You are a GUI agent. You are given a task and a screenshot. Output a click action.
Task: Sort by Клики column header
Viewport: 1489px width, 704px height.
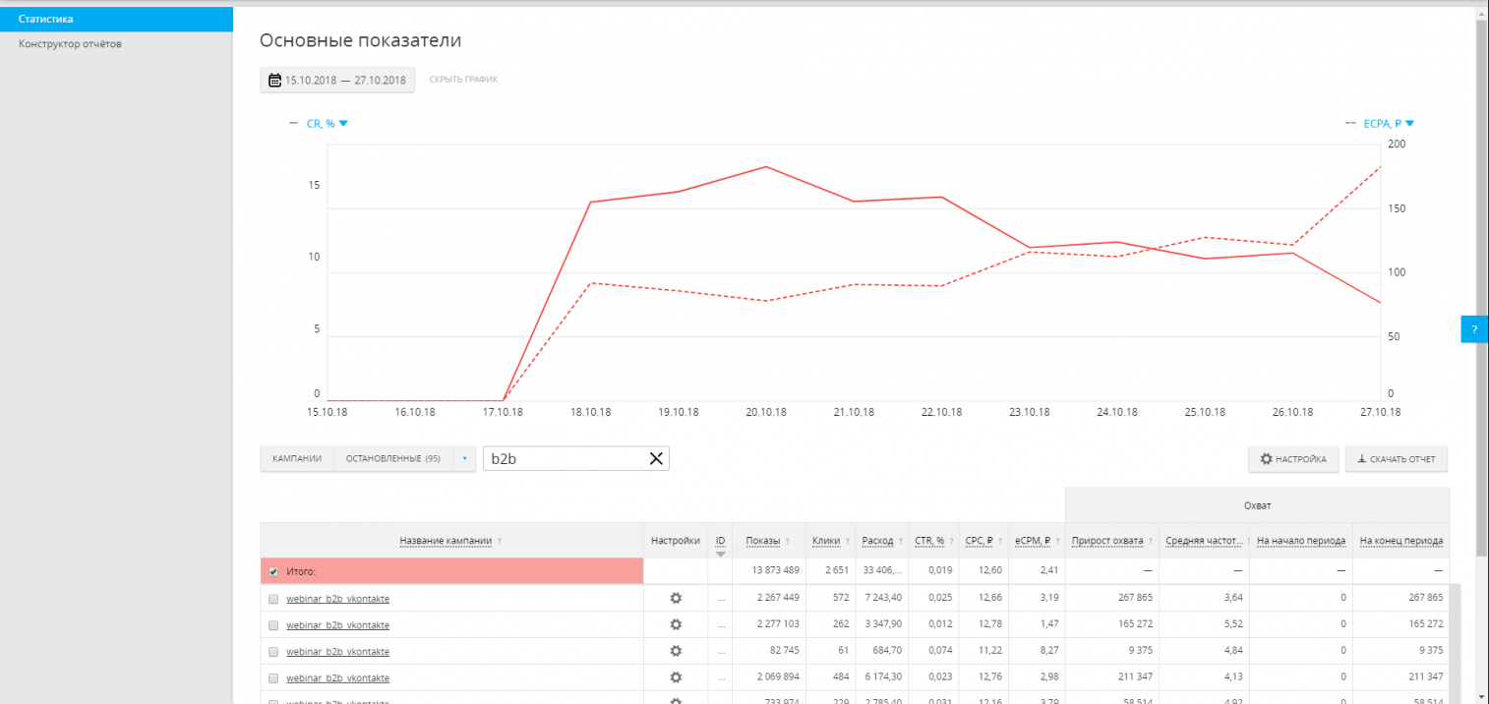click(825, 541)
